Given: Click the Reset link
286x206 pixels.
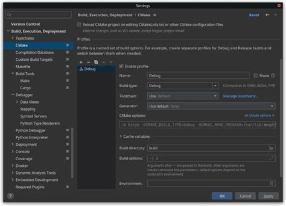Looking at the screenshot, I should coord(254,15).
